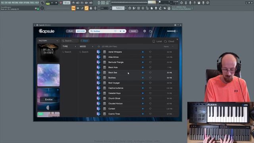
Task: Open the mixer view icon
Action: (x=143, y=8)
